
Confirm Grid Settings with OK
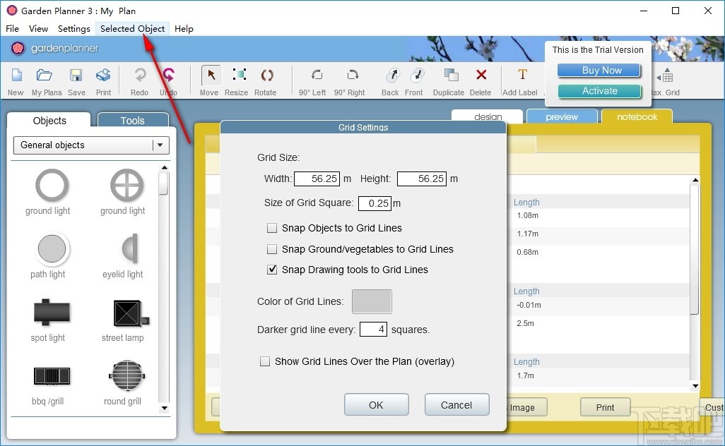click(377, 405)
